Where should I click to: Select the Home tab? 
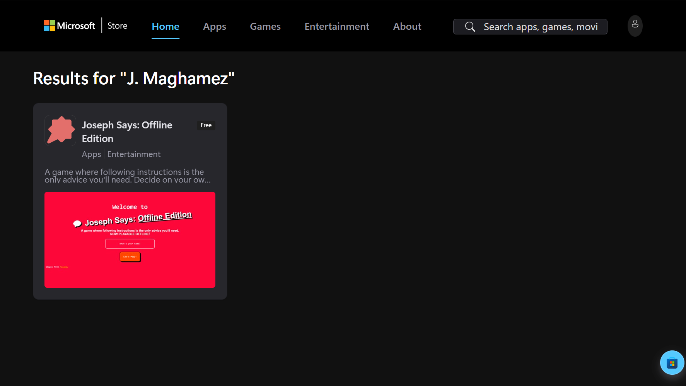coord(166,26)
